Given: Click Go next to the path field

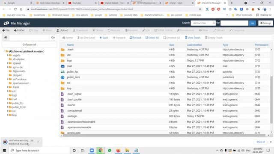Looking at the screenshot, I should [x=53, y=37].
